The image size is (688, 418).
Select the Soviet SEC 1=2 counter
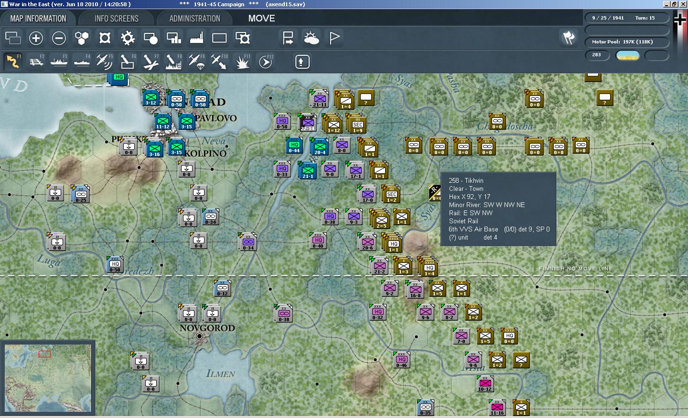click(x=391, y=195)
